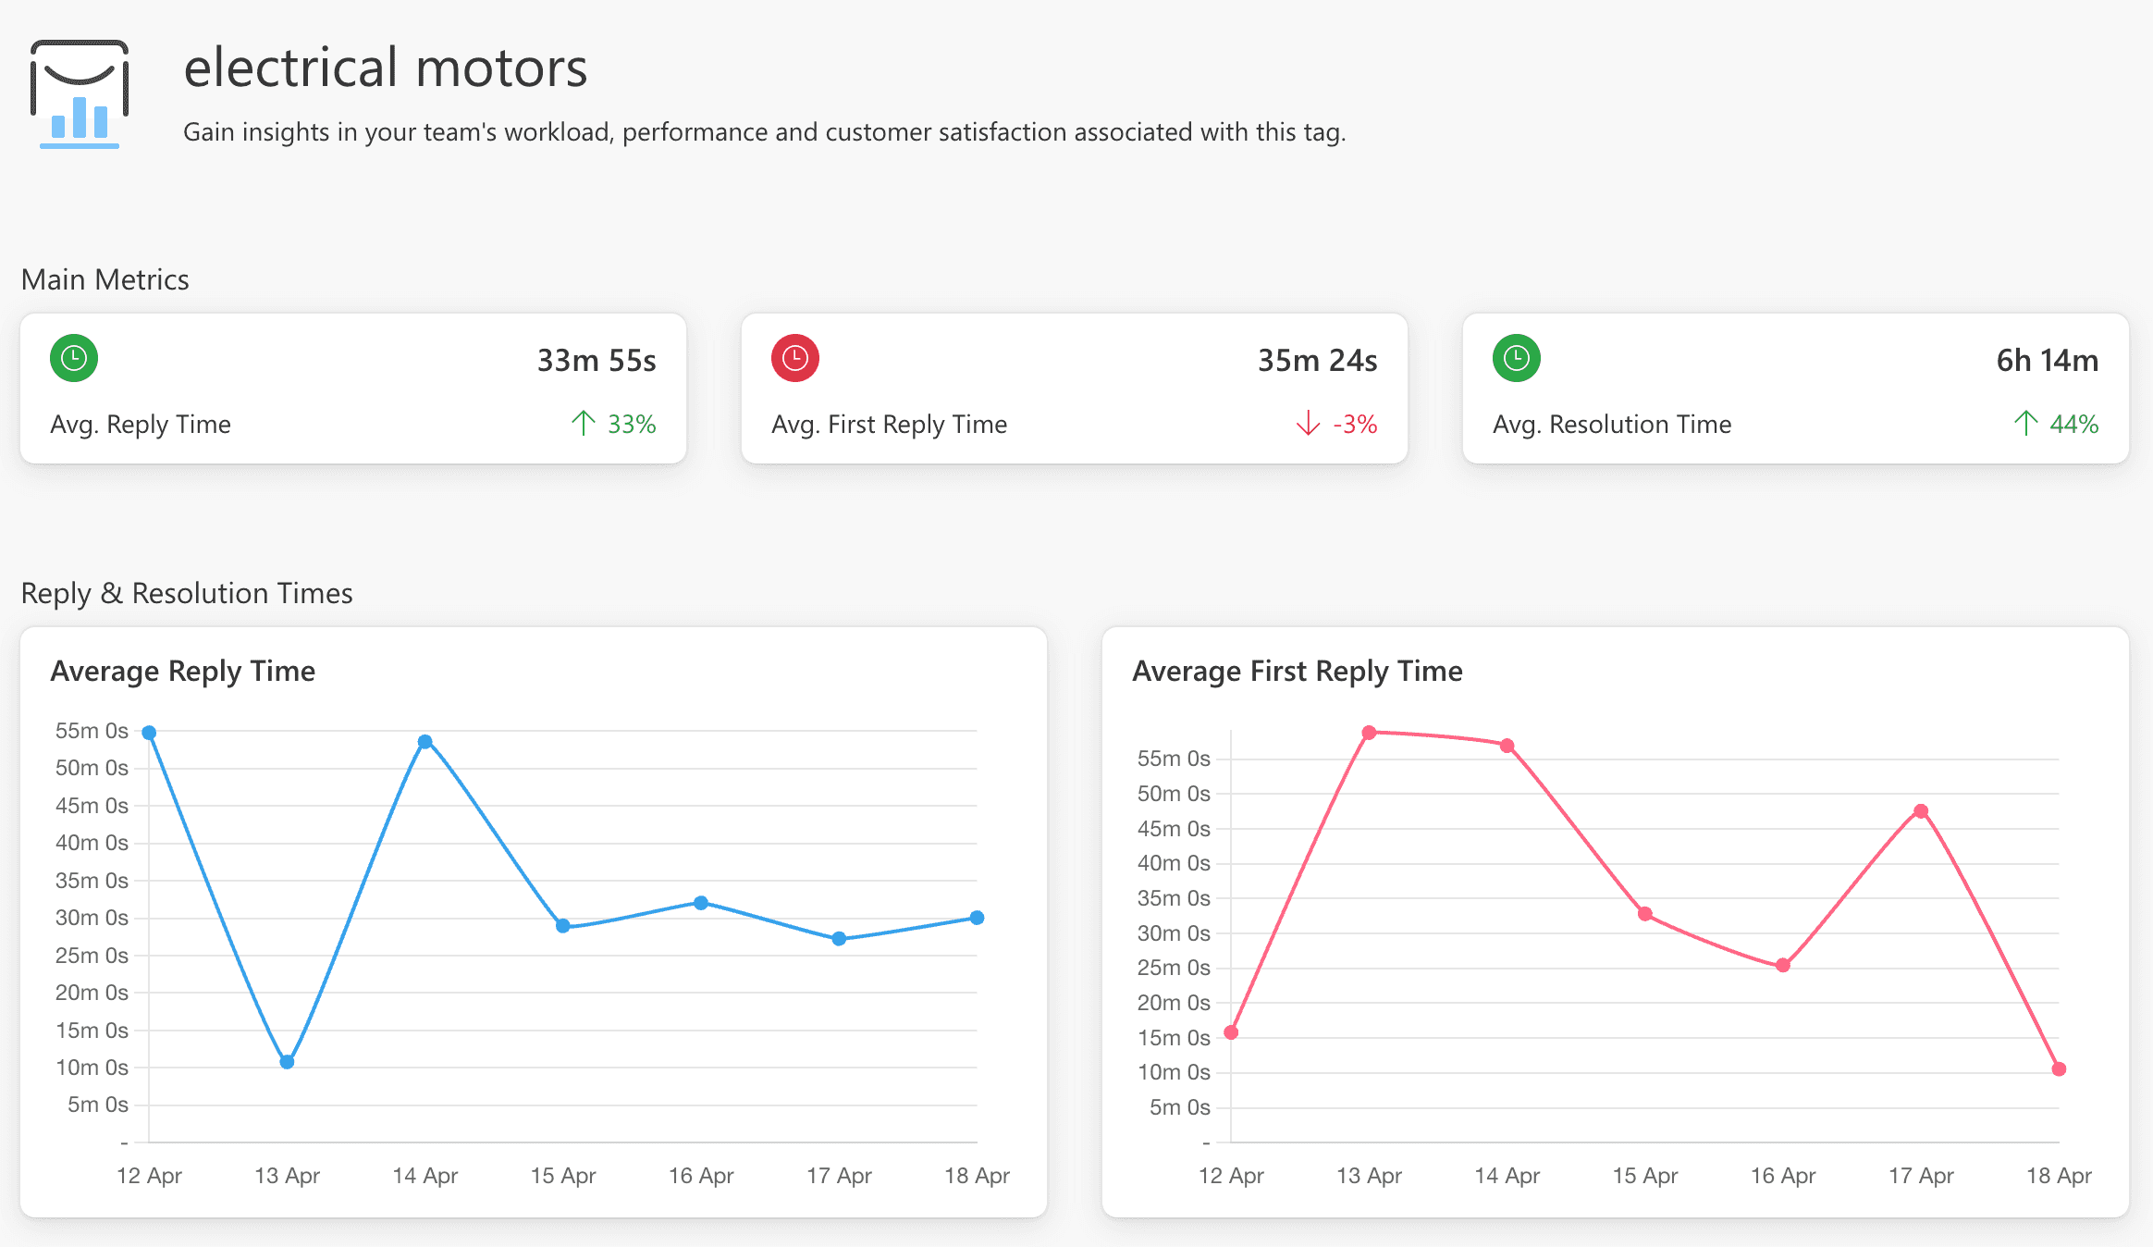This screenshot has height=1247, width=2153.
Task: Click the electrical motors page heading
Action: [386, 68]
